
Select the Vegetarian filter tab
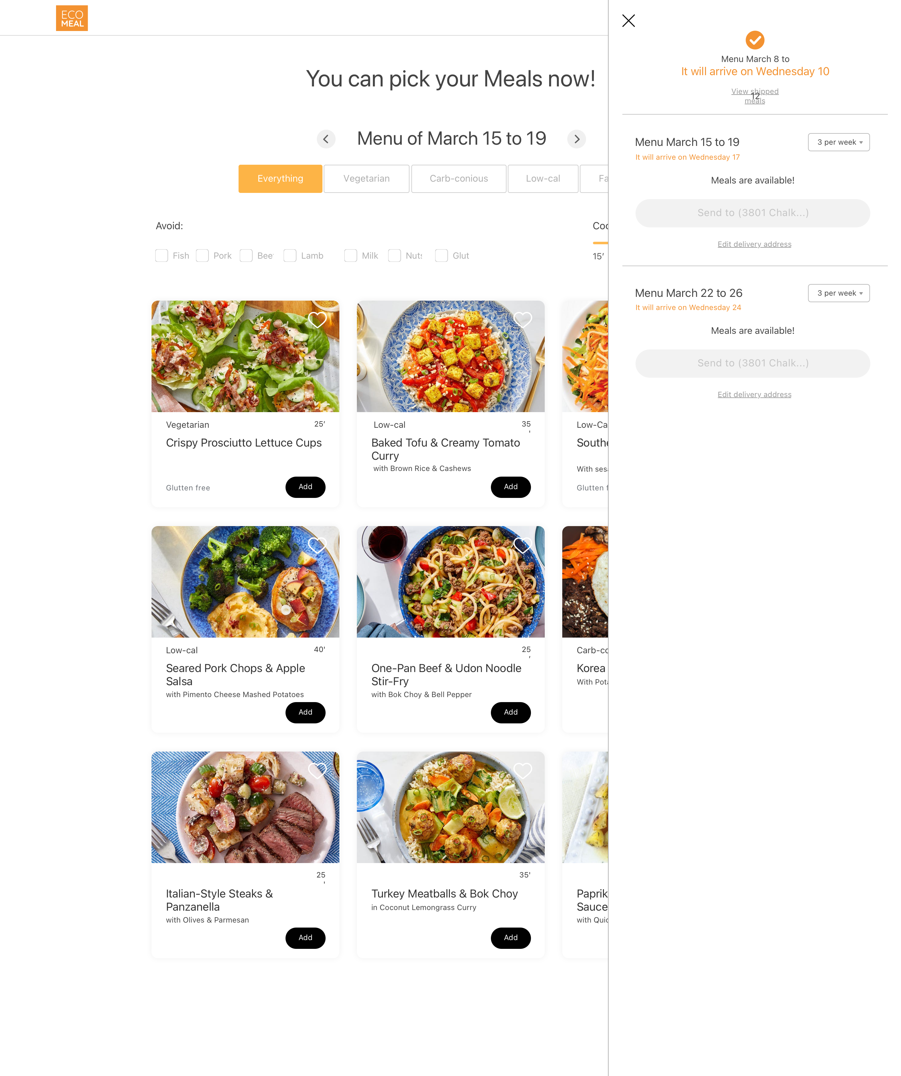[366, 179]
